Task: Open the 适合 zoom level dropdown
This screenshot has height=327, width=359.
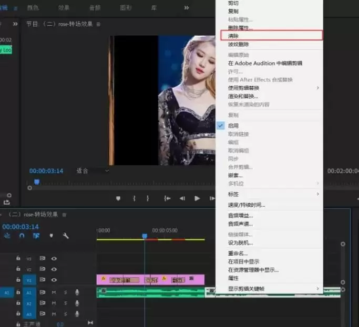Action: (93, 171)
